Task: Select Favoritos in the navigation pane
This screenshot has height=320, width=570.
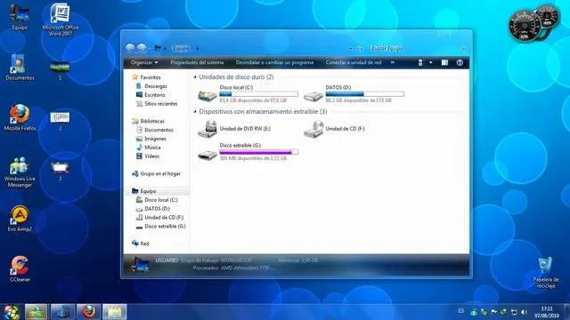Action: pyautogui.click(x=147, y=77)
